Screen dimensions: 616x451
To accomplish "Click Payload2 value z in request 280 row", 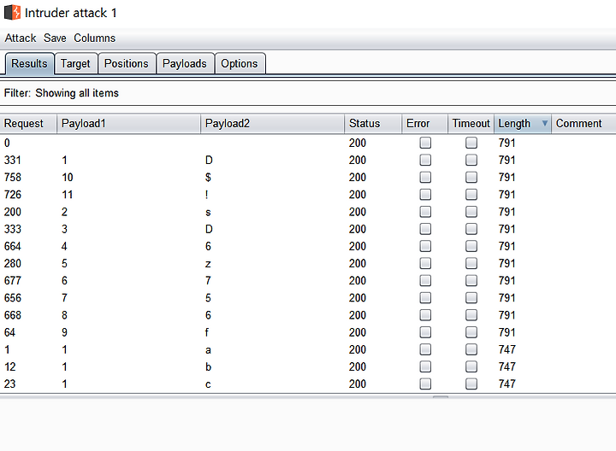I will pyautogui.click(x=208, y=264).
